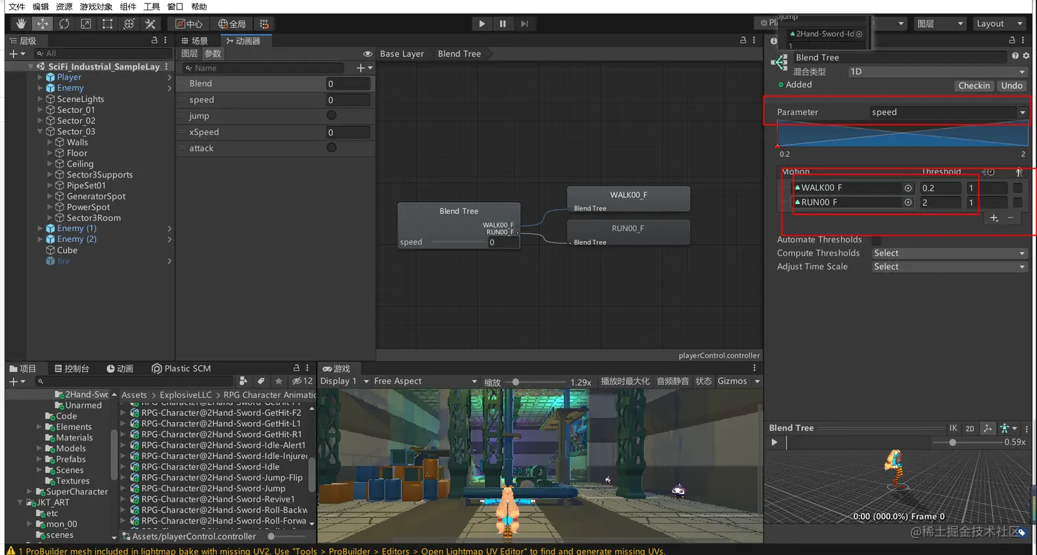Image resolution: width=1037 pixels, height=555 pixels.
Task: Open Hierarchy panel options menu
Action: [x=166, y=41]
